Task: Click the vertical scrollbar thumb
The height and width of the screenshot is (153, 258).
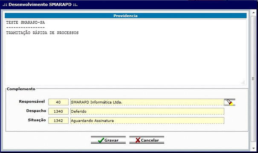Action: [253, 79]
